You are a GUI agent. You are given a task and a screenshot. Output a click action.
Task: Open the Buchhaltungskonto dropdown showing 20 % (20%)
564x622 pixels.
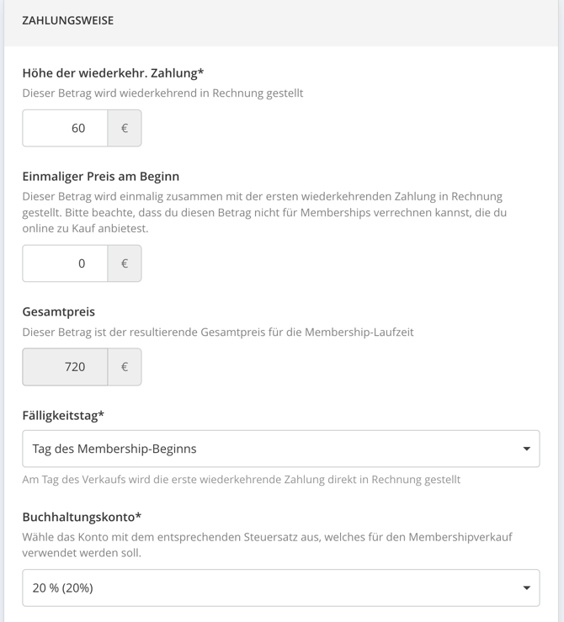click(x=281, y=587)
